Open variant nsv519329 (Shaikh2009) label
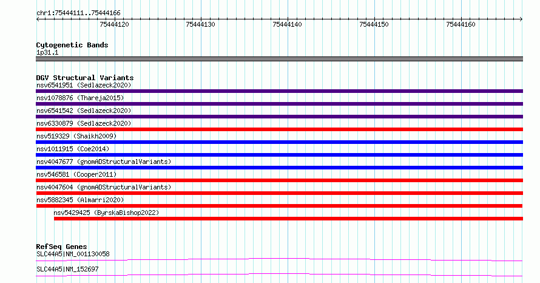540x283 pixels. click(x=76, y=136)
